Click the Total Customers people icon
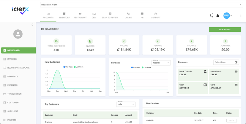Viewport: 246px width, 124px height. click(x=56, y=41)
